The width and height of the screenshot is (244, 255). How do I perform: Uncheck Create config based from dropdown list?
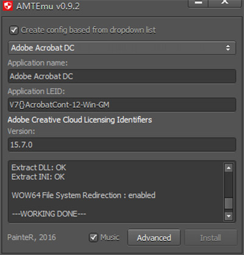click(14, 31)
